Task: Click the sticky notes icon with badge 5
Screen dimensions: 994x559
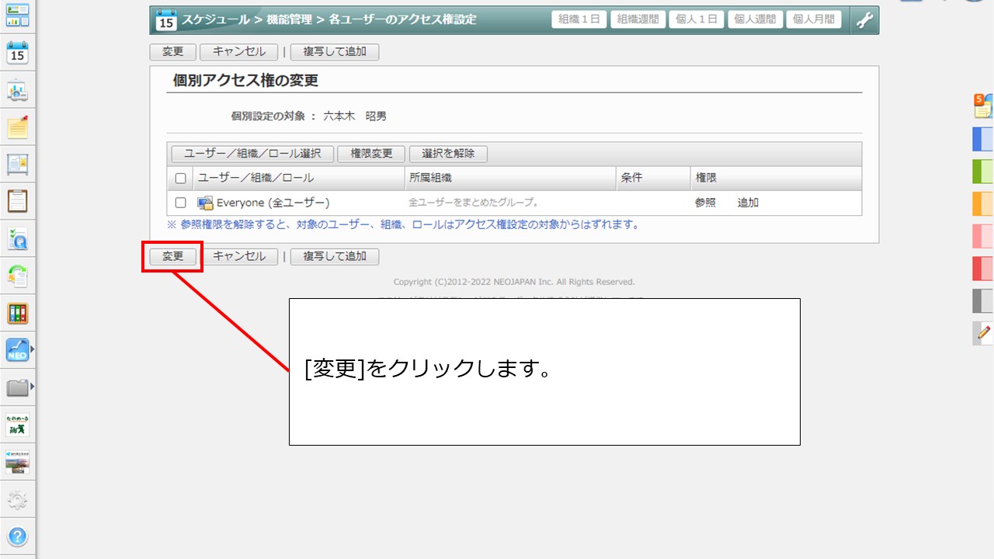Action: point(983,106)
